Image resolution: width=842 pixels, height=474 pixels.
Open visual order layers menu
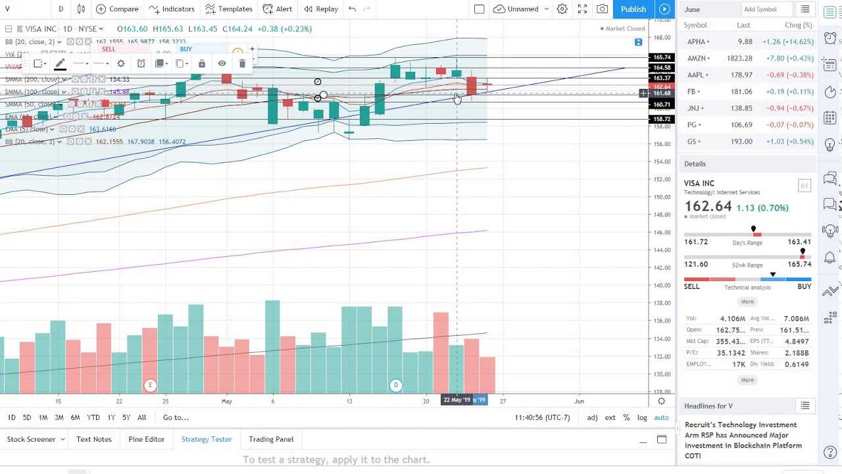click(x=161, y=64)
